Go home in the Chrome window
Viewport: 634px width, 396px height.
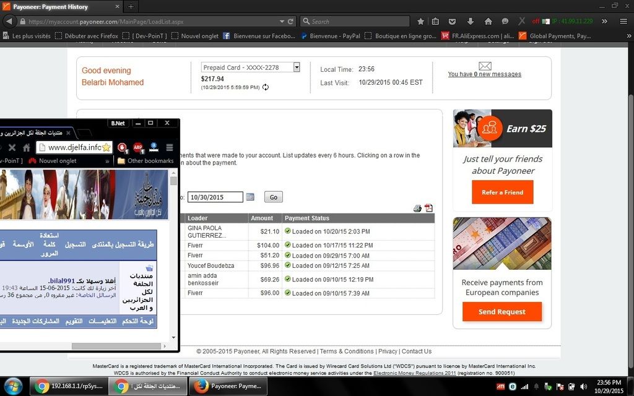pyautogui.click(x=26, y=147)
